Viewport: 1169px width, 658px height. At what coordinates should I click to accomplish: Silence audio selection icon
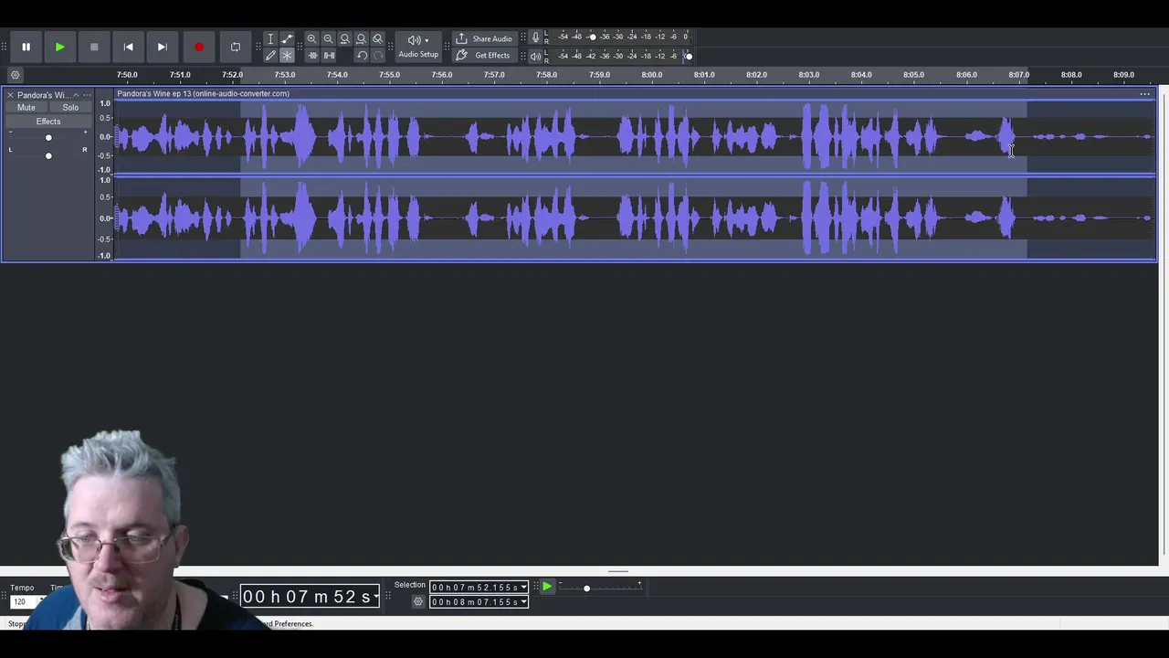(329, 56)
